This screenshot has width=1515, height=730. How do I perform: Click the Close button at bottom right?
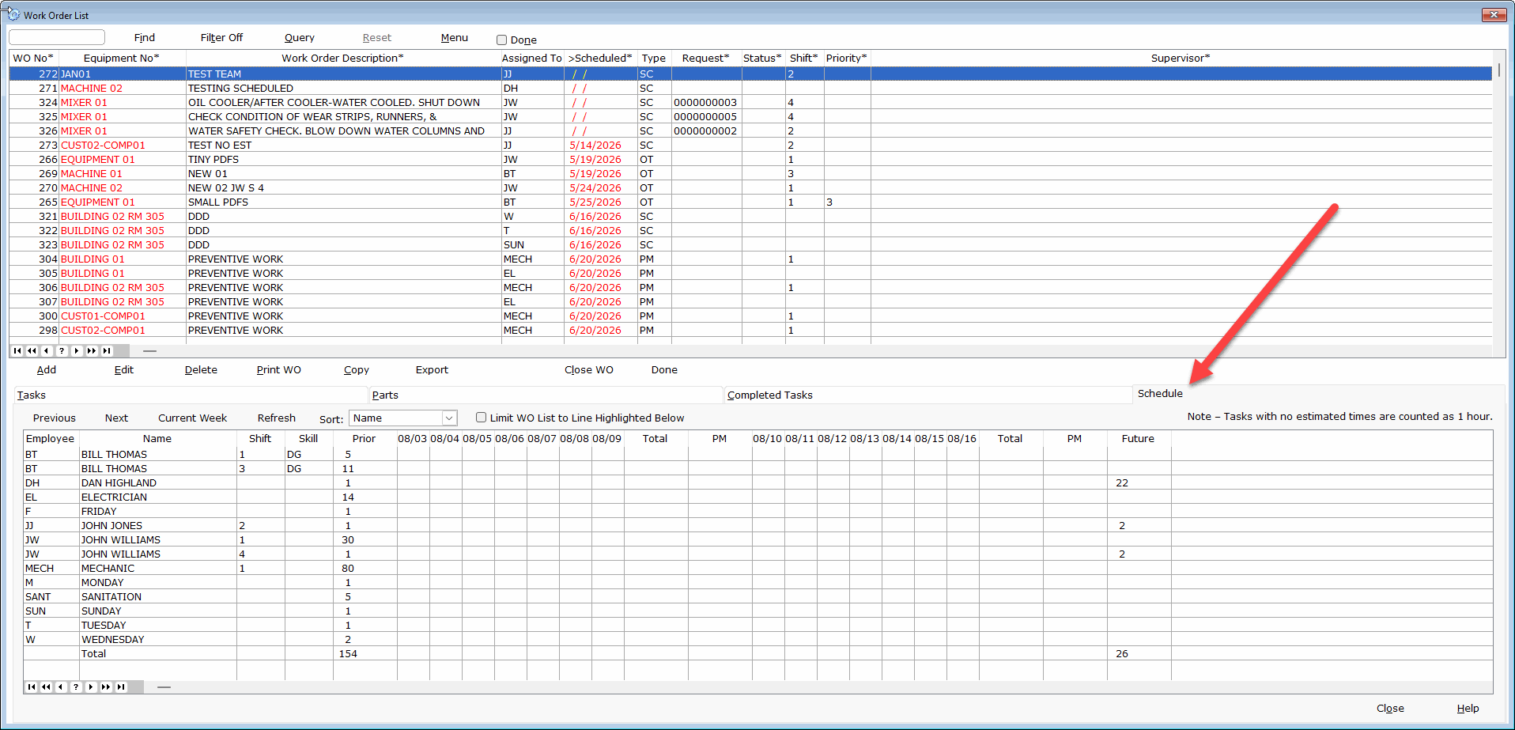point(1390,708)
